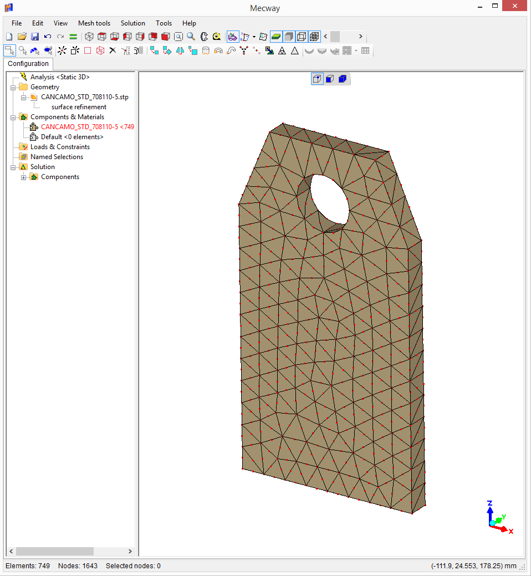Open the File menu

pos(17,23)
